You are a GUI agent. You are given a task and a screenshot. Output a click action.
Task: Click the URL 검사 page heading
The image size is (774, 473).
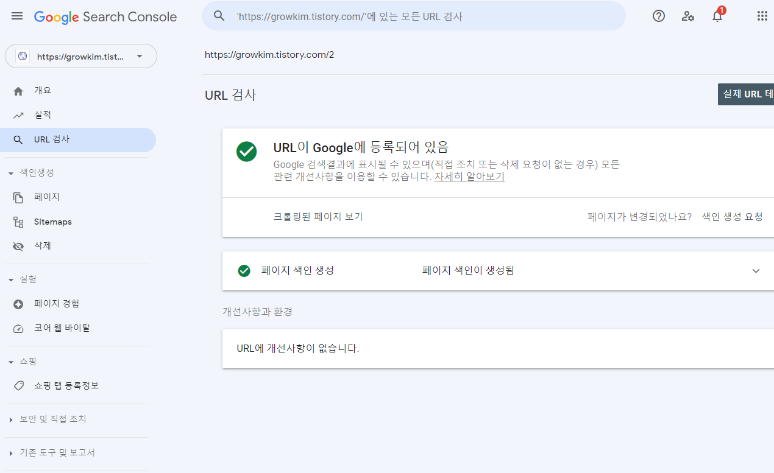coord(231,95)
